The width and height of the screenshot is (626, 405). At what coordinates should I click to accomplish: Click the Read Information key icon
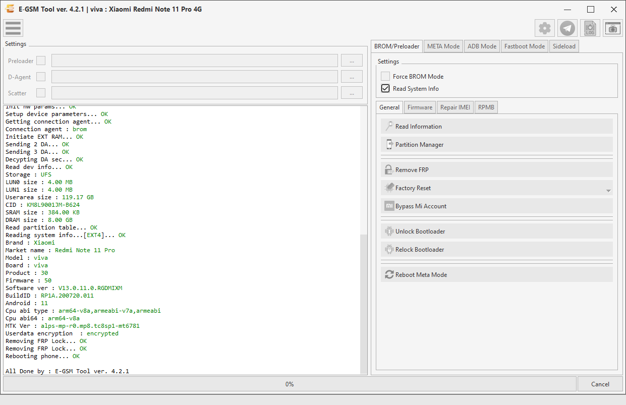389,126
